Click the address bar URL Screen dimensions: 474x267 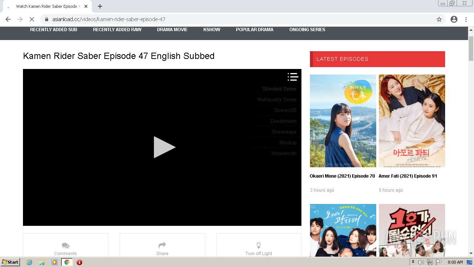pos(109,19)
